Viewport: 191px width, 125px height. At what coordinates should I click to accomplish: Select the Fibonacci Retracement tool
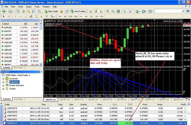pyautogui.click(x=36, y=16)
